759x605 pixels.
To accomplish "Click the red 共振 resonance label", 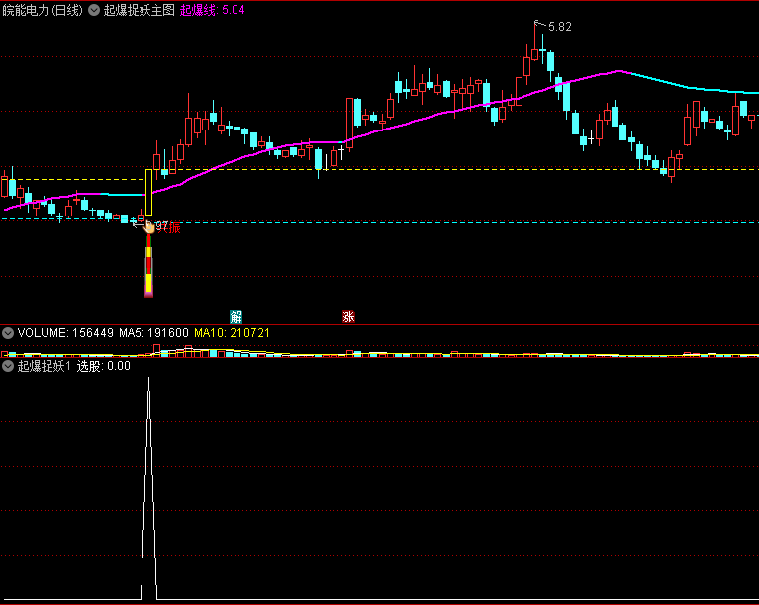I will (168, 227).
